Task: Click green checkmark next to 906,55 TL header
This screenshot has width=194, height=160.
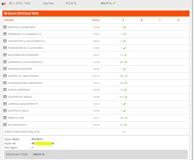Action: click(114, 3)
